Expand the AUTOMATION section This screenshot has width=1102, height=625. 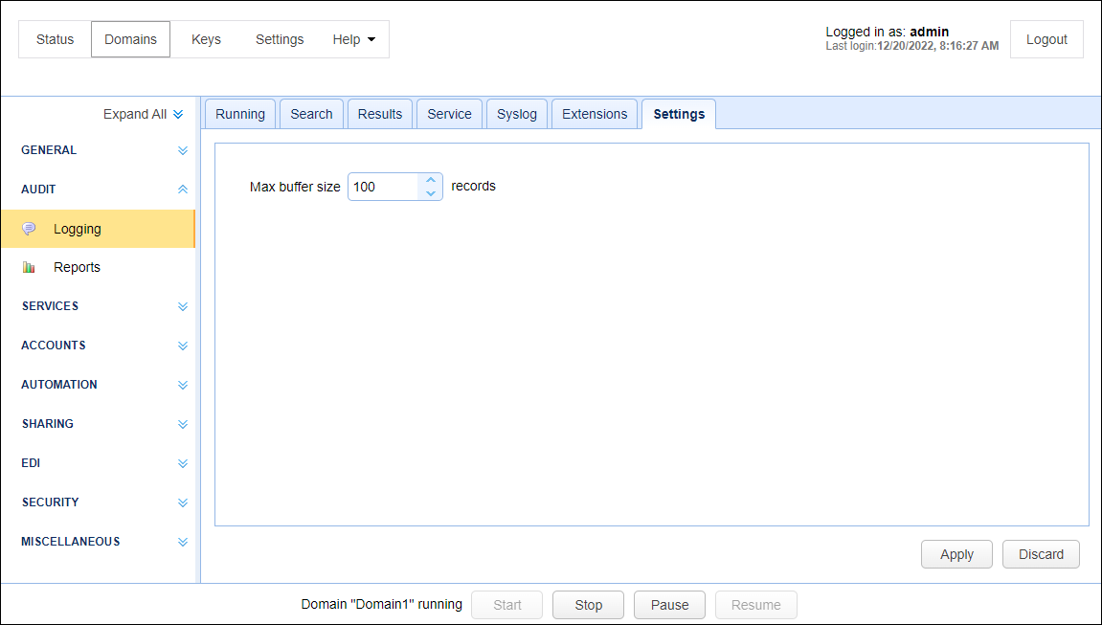[x=183, y=385]
